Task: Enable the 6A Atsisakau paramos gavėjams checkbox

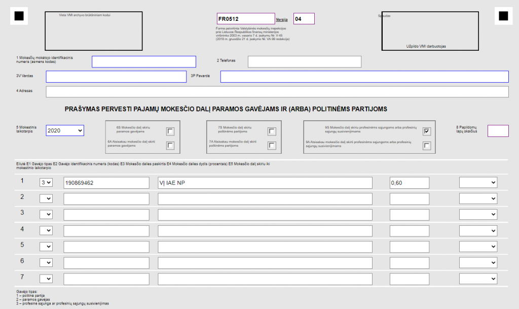Action: point(170,146)
